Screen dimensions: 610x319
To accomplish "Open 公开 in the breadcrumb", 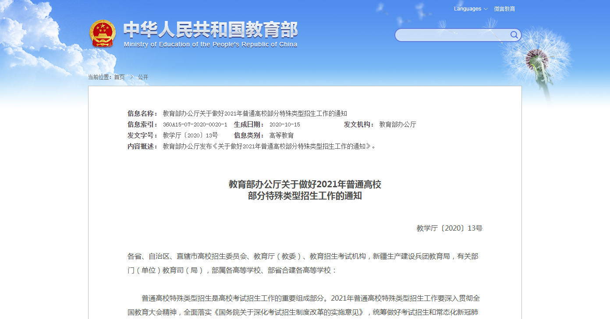I will click(x=143, y=77).
